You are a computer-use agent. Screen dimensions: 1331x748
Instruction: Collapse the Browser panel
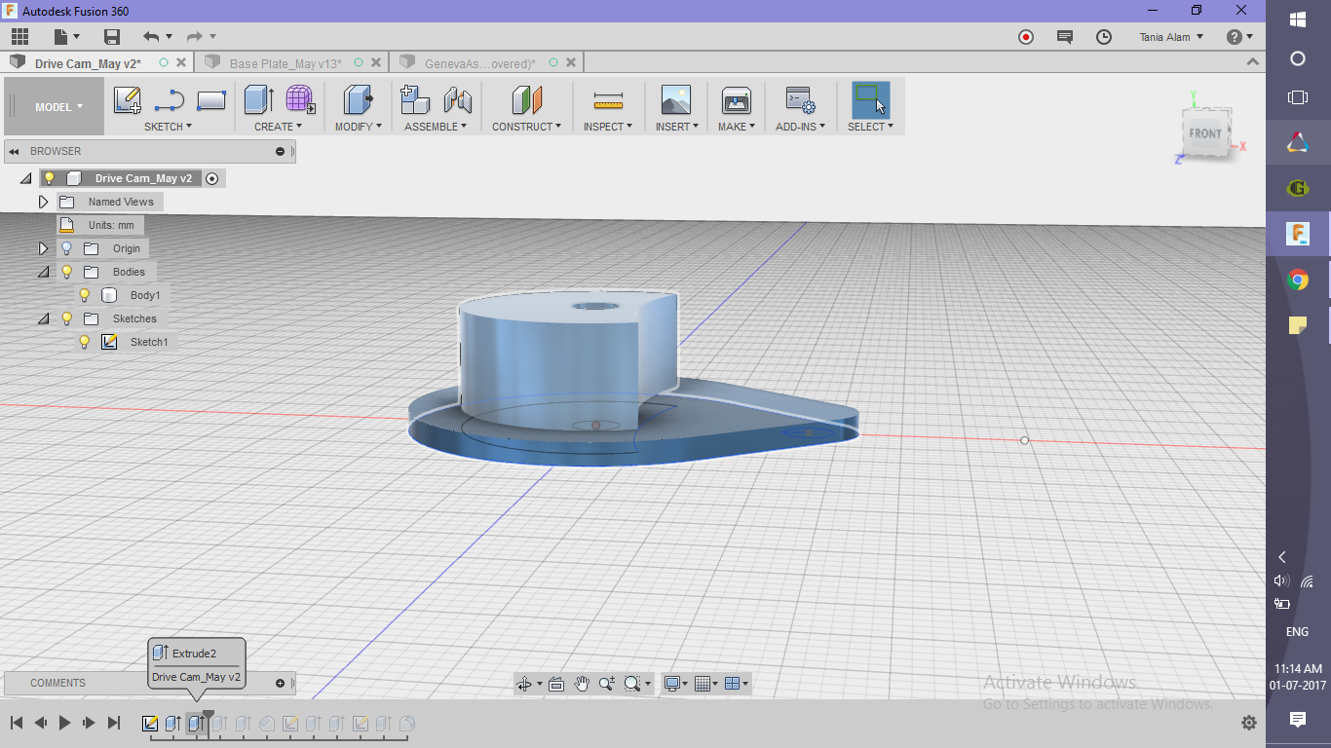16,151
